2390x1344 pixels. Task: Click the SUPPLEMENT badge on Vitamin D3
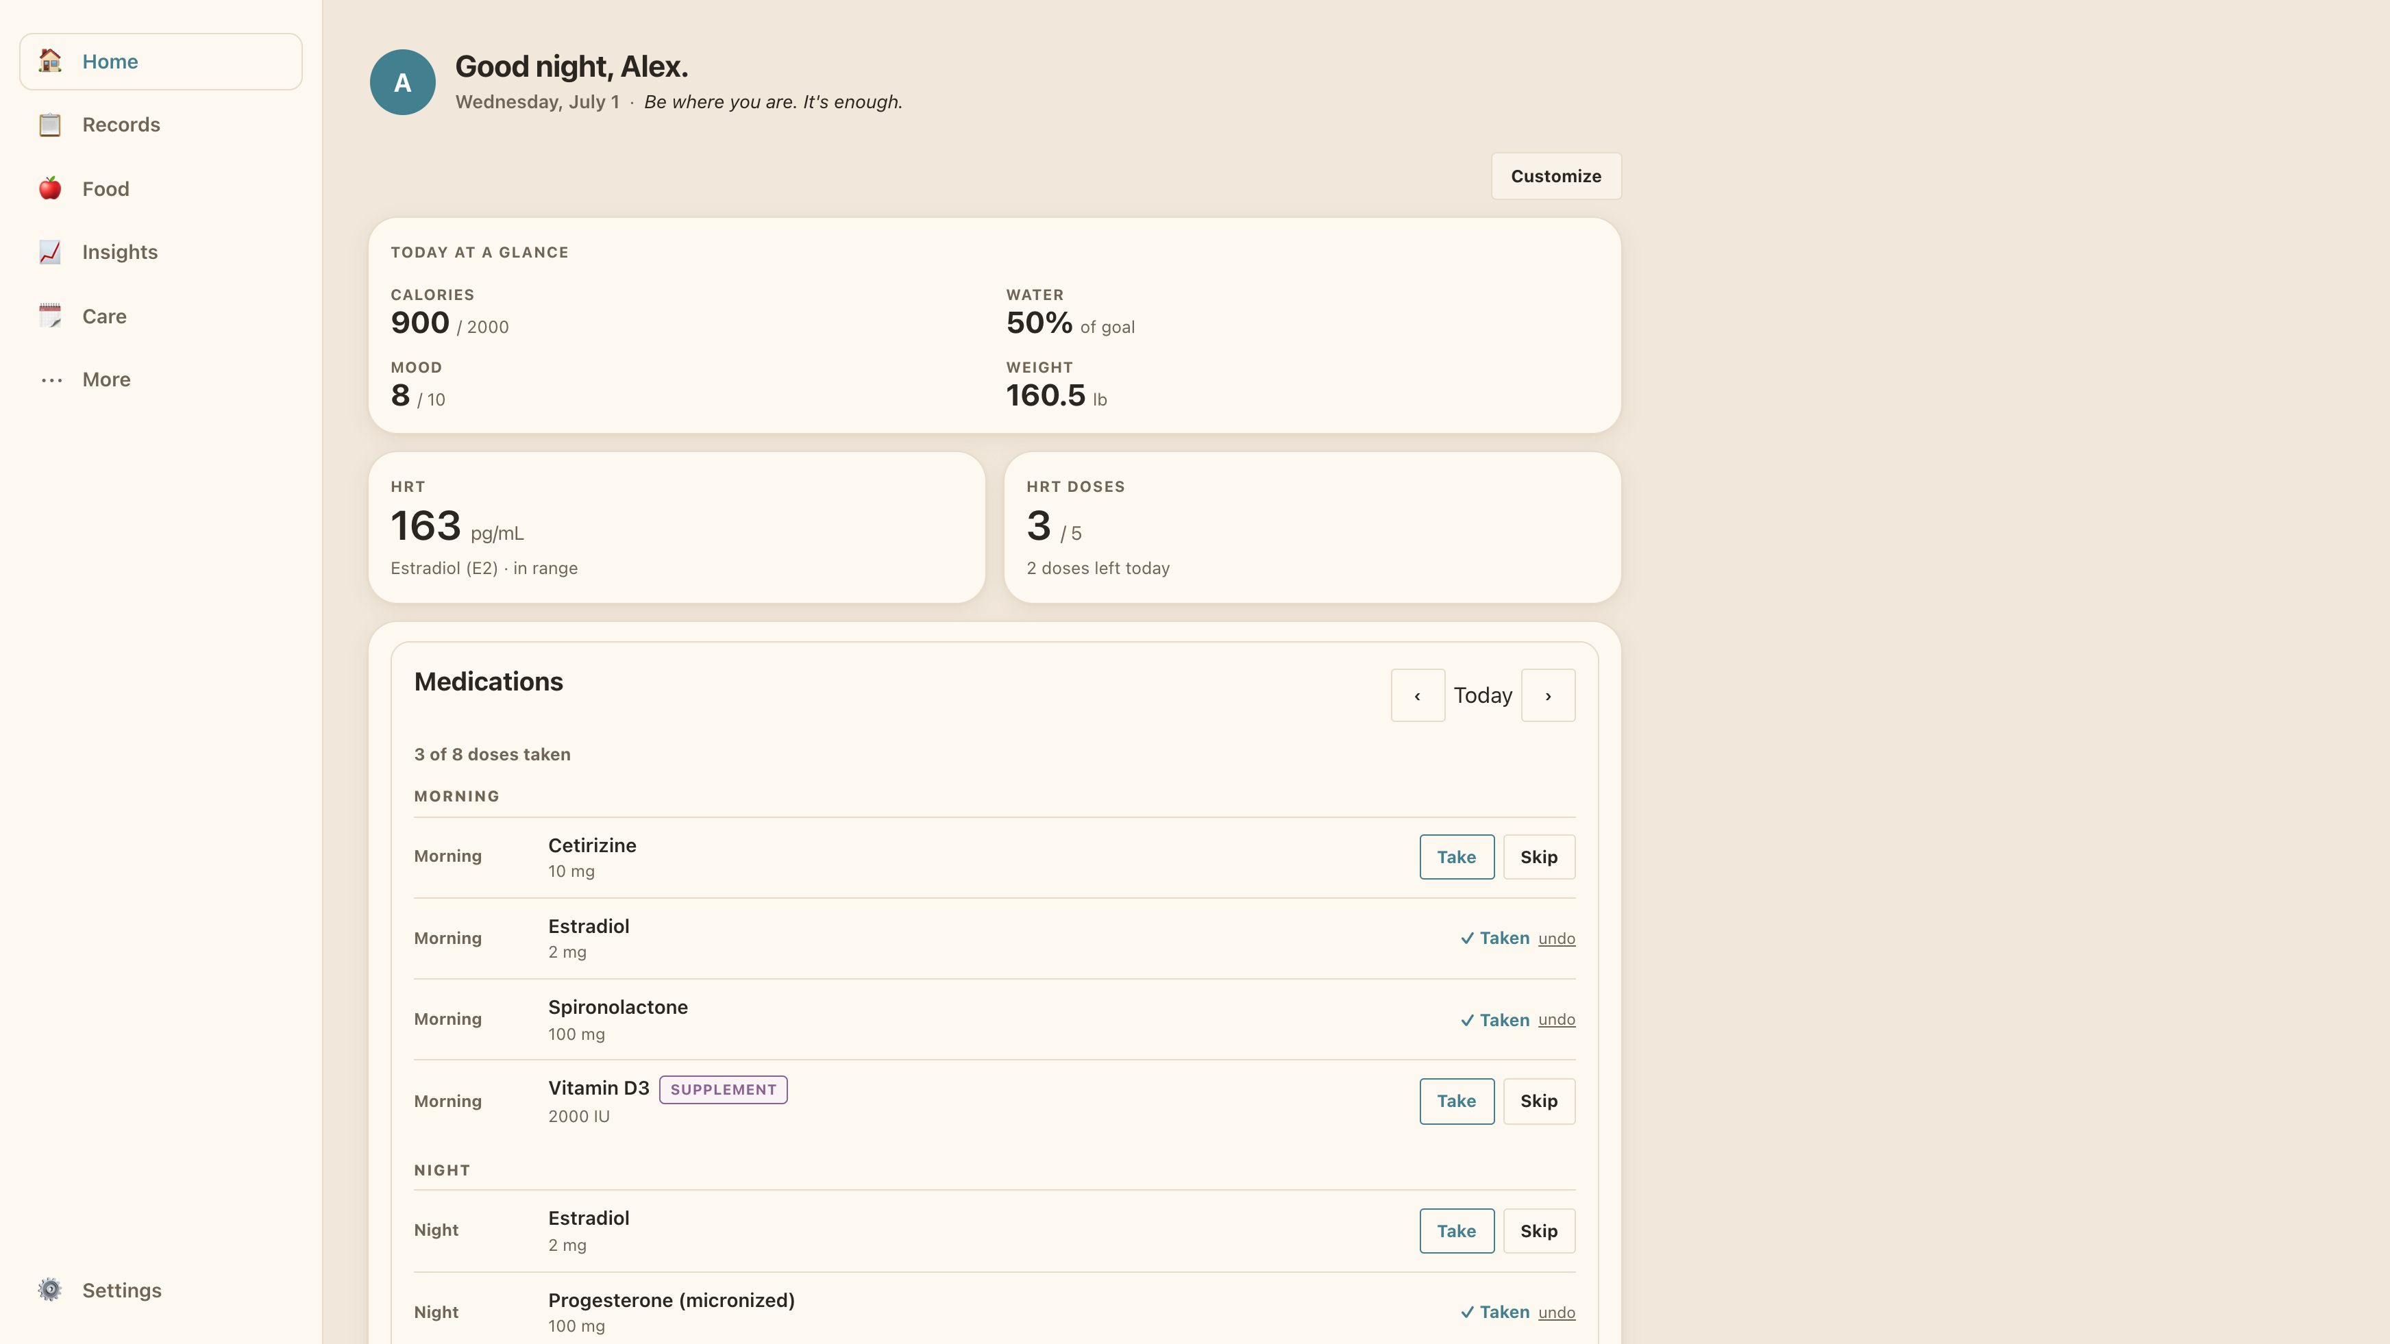click(723, 1090)
